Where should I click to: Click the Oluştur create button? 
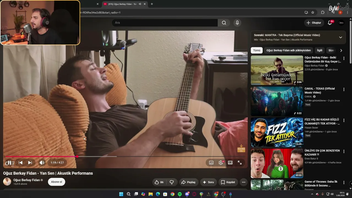point(314,23)
